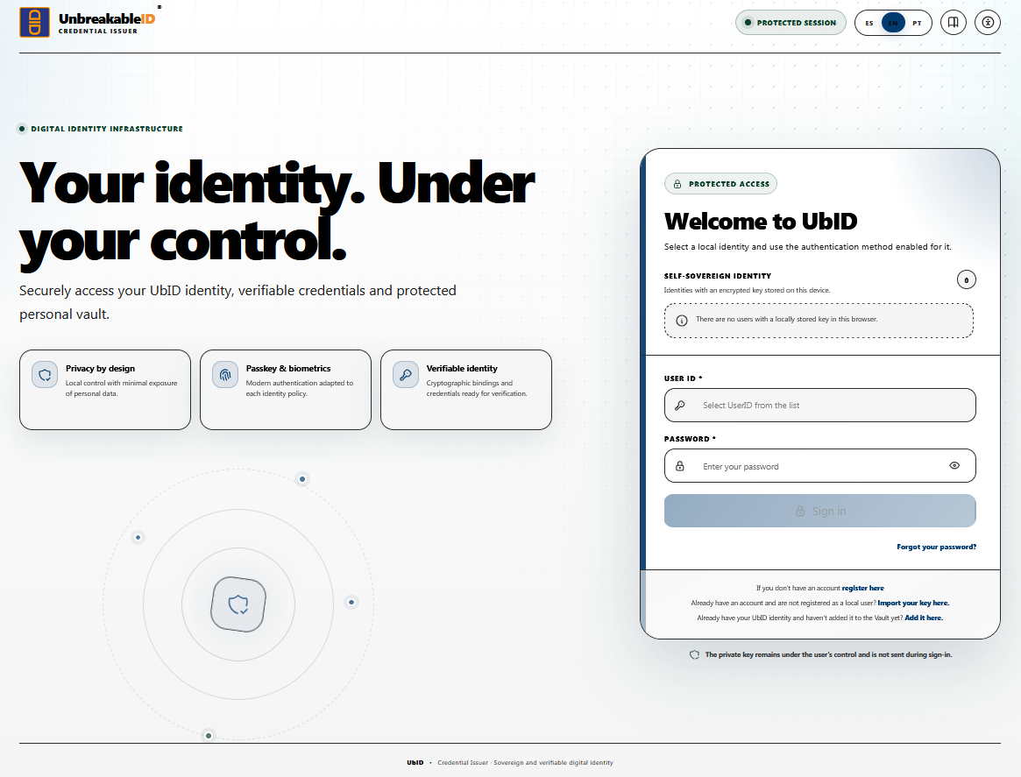Click the UbID footer brand text
The image size is (1021, 777).
[x=415, y=763]
